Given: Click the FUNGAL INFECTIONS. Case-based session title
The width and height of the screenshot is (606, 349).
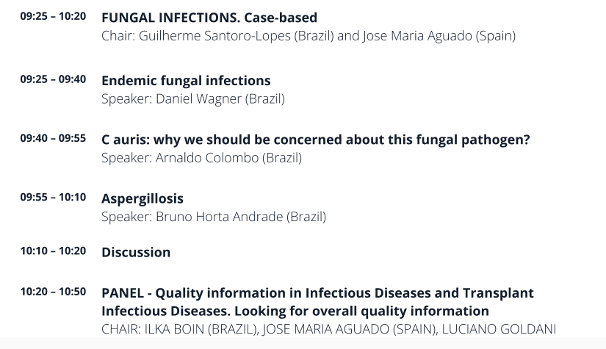Looking at the screenshot, I should [x=209, y=18].
